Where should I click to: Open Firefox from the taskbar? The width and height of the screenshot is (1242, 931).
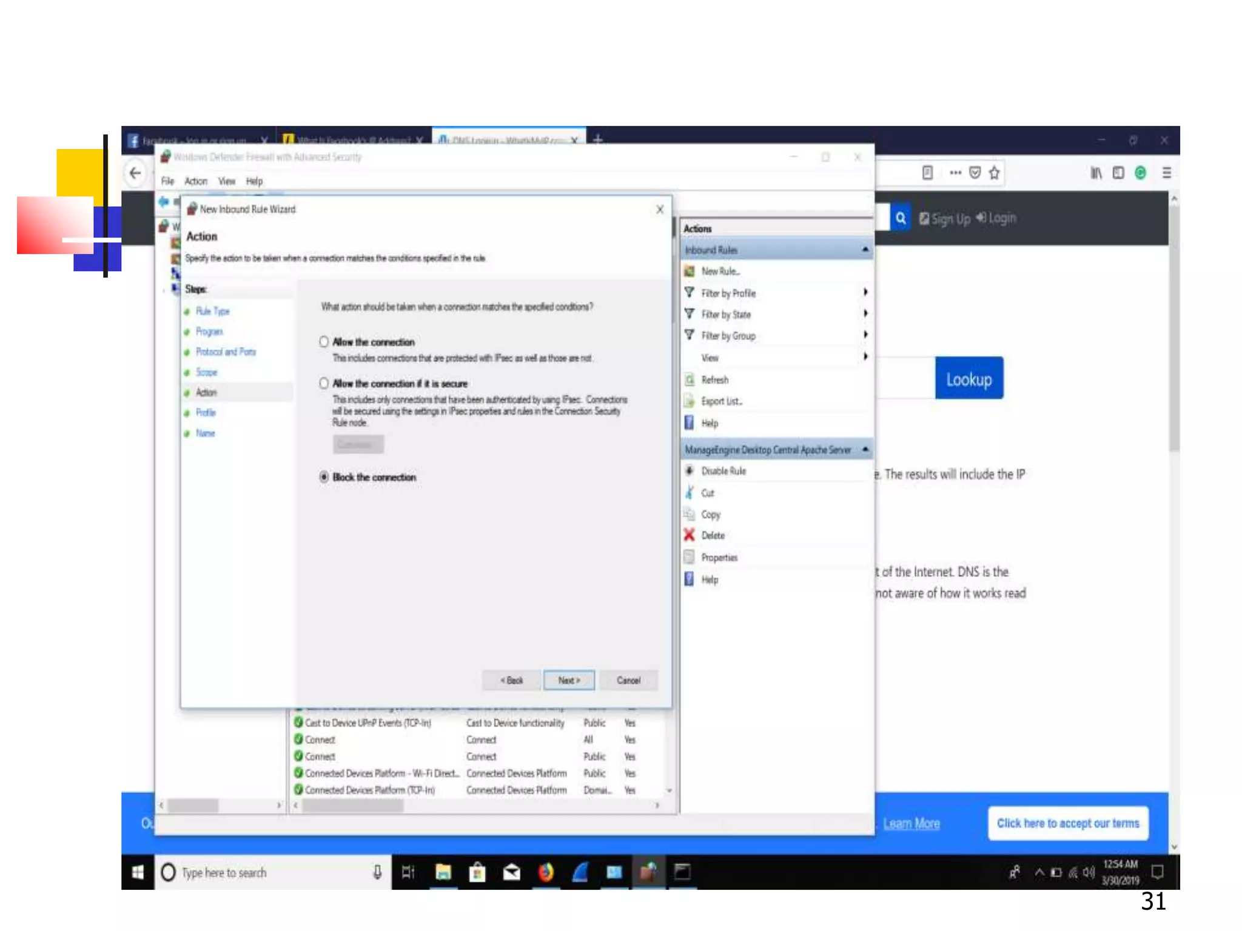pyautogui.click(x=546, y=872)
